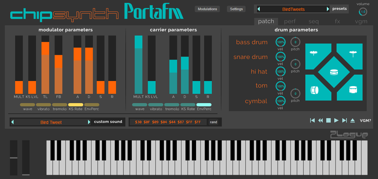This screenshot has height=179, width=378.
Task: Click the presets label
Action: (339, 9)
